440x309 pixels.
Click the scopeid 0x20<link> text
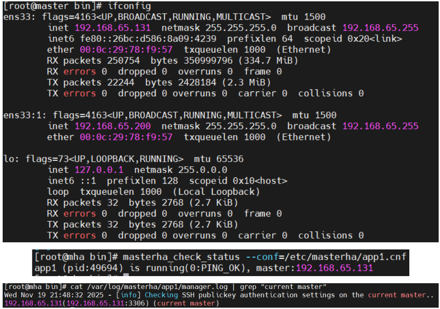[x=353, y=39]
